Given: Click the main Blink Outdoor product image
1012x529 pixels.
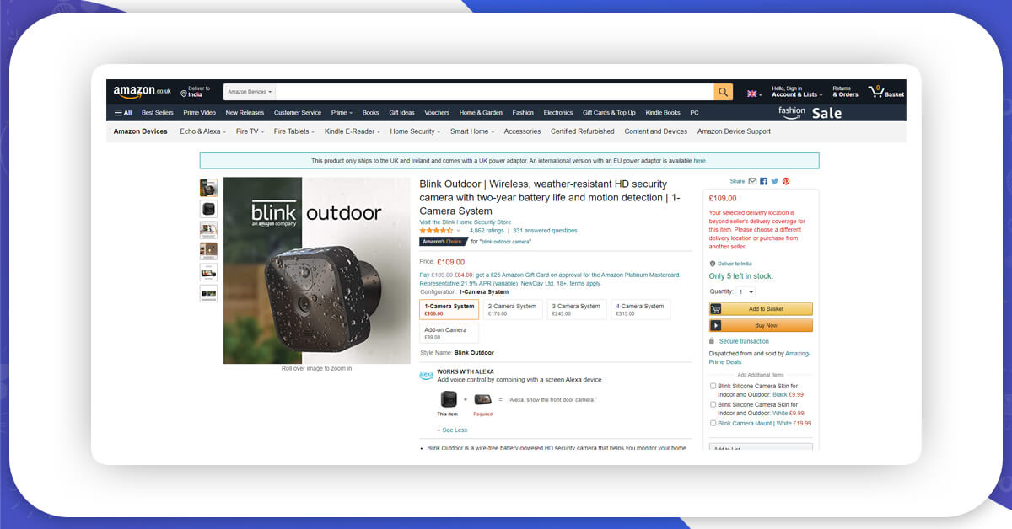Looking at the screenshot, I should pyautogui.click(x=316, y=270).
